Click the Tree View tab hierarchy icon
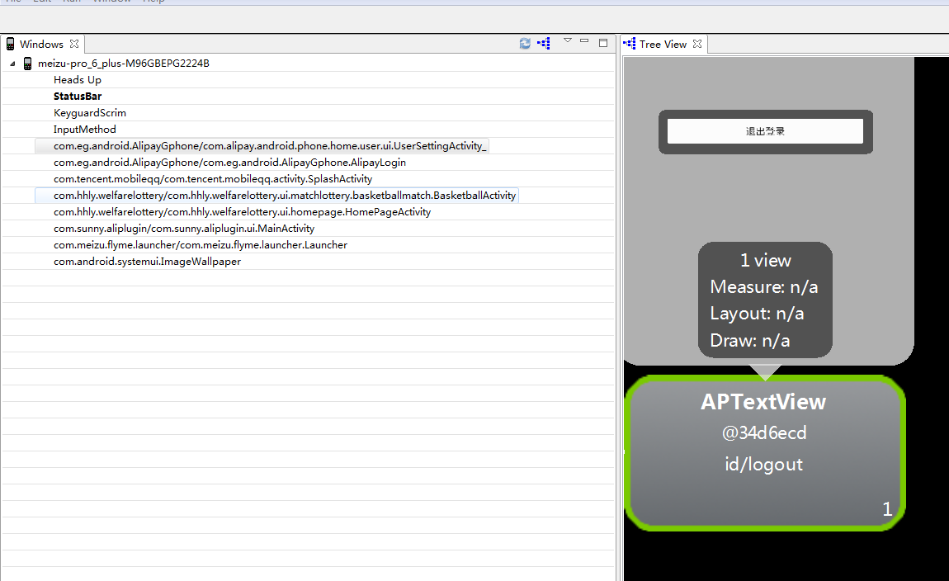This screenshot has width=949, height=581. pyautogui.click(x=630, y=44)
